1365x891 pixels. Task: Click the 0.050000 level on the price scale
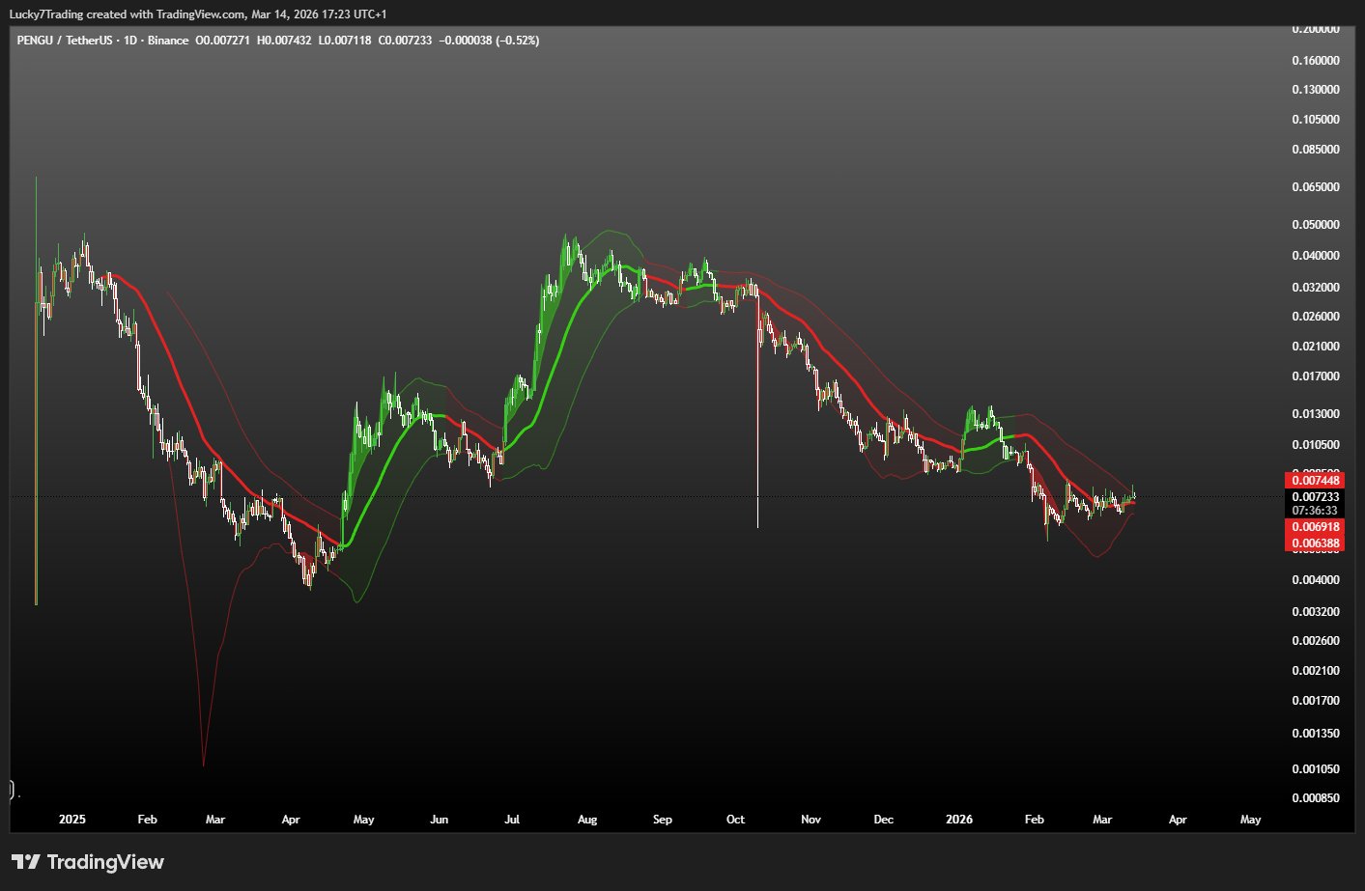tap(1316, 225)
